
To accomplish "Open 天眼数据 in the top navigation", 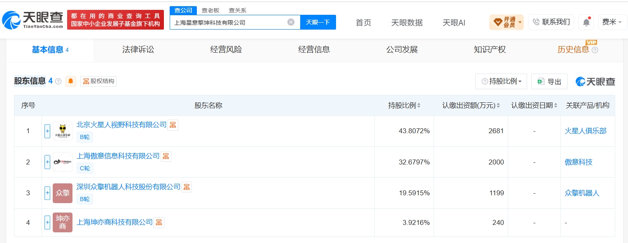I will coord(407,23).
